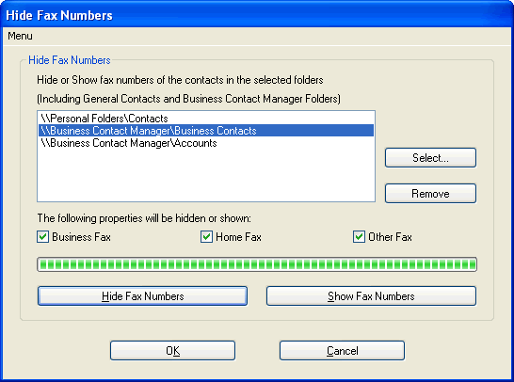
Task: Open the Menu item
Action: pos(20,36)
